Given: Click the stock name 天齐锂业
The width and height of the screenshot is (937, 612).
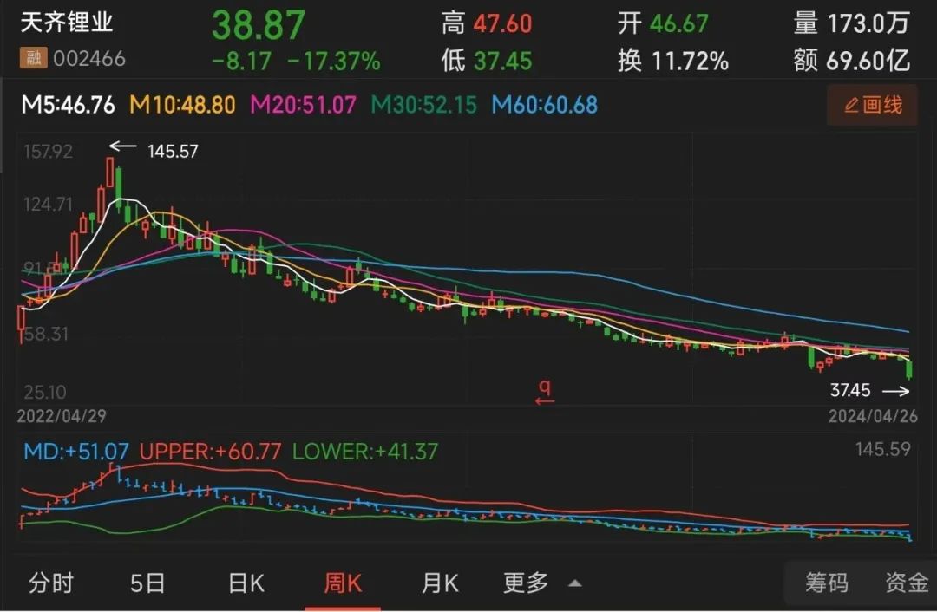Looking at the screenshot, I should click(x=66, y=23).
